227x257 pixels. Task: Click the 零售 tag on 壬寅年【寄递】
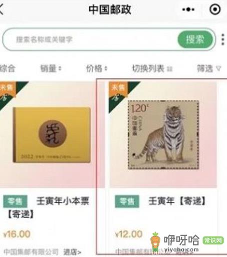click(x=127, y=201)
